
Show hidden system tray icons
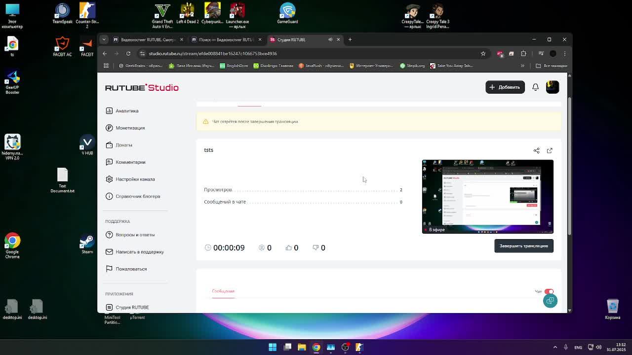tap(555, 347)
